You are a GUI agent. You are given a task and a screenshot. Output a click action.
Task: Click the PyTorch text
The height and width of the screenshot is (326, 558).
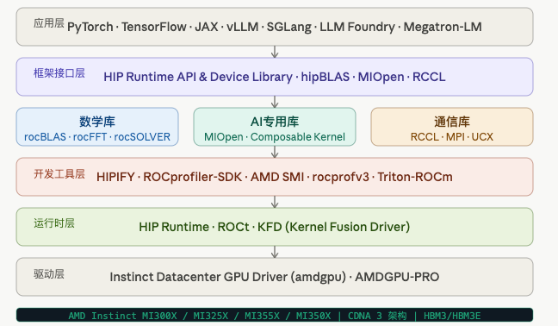tap(90, 27)
